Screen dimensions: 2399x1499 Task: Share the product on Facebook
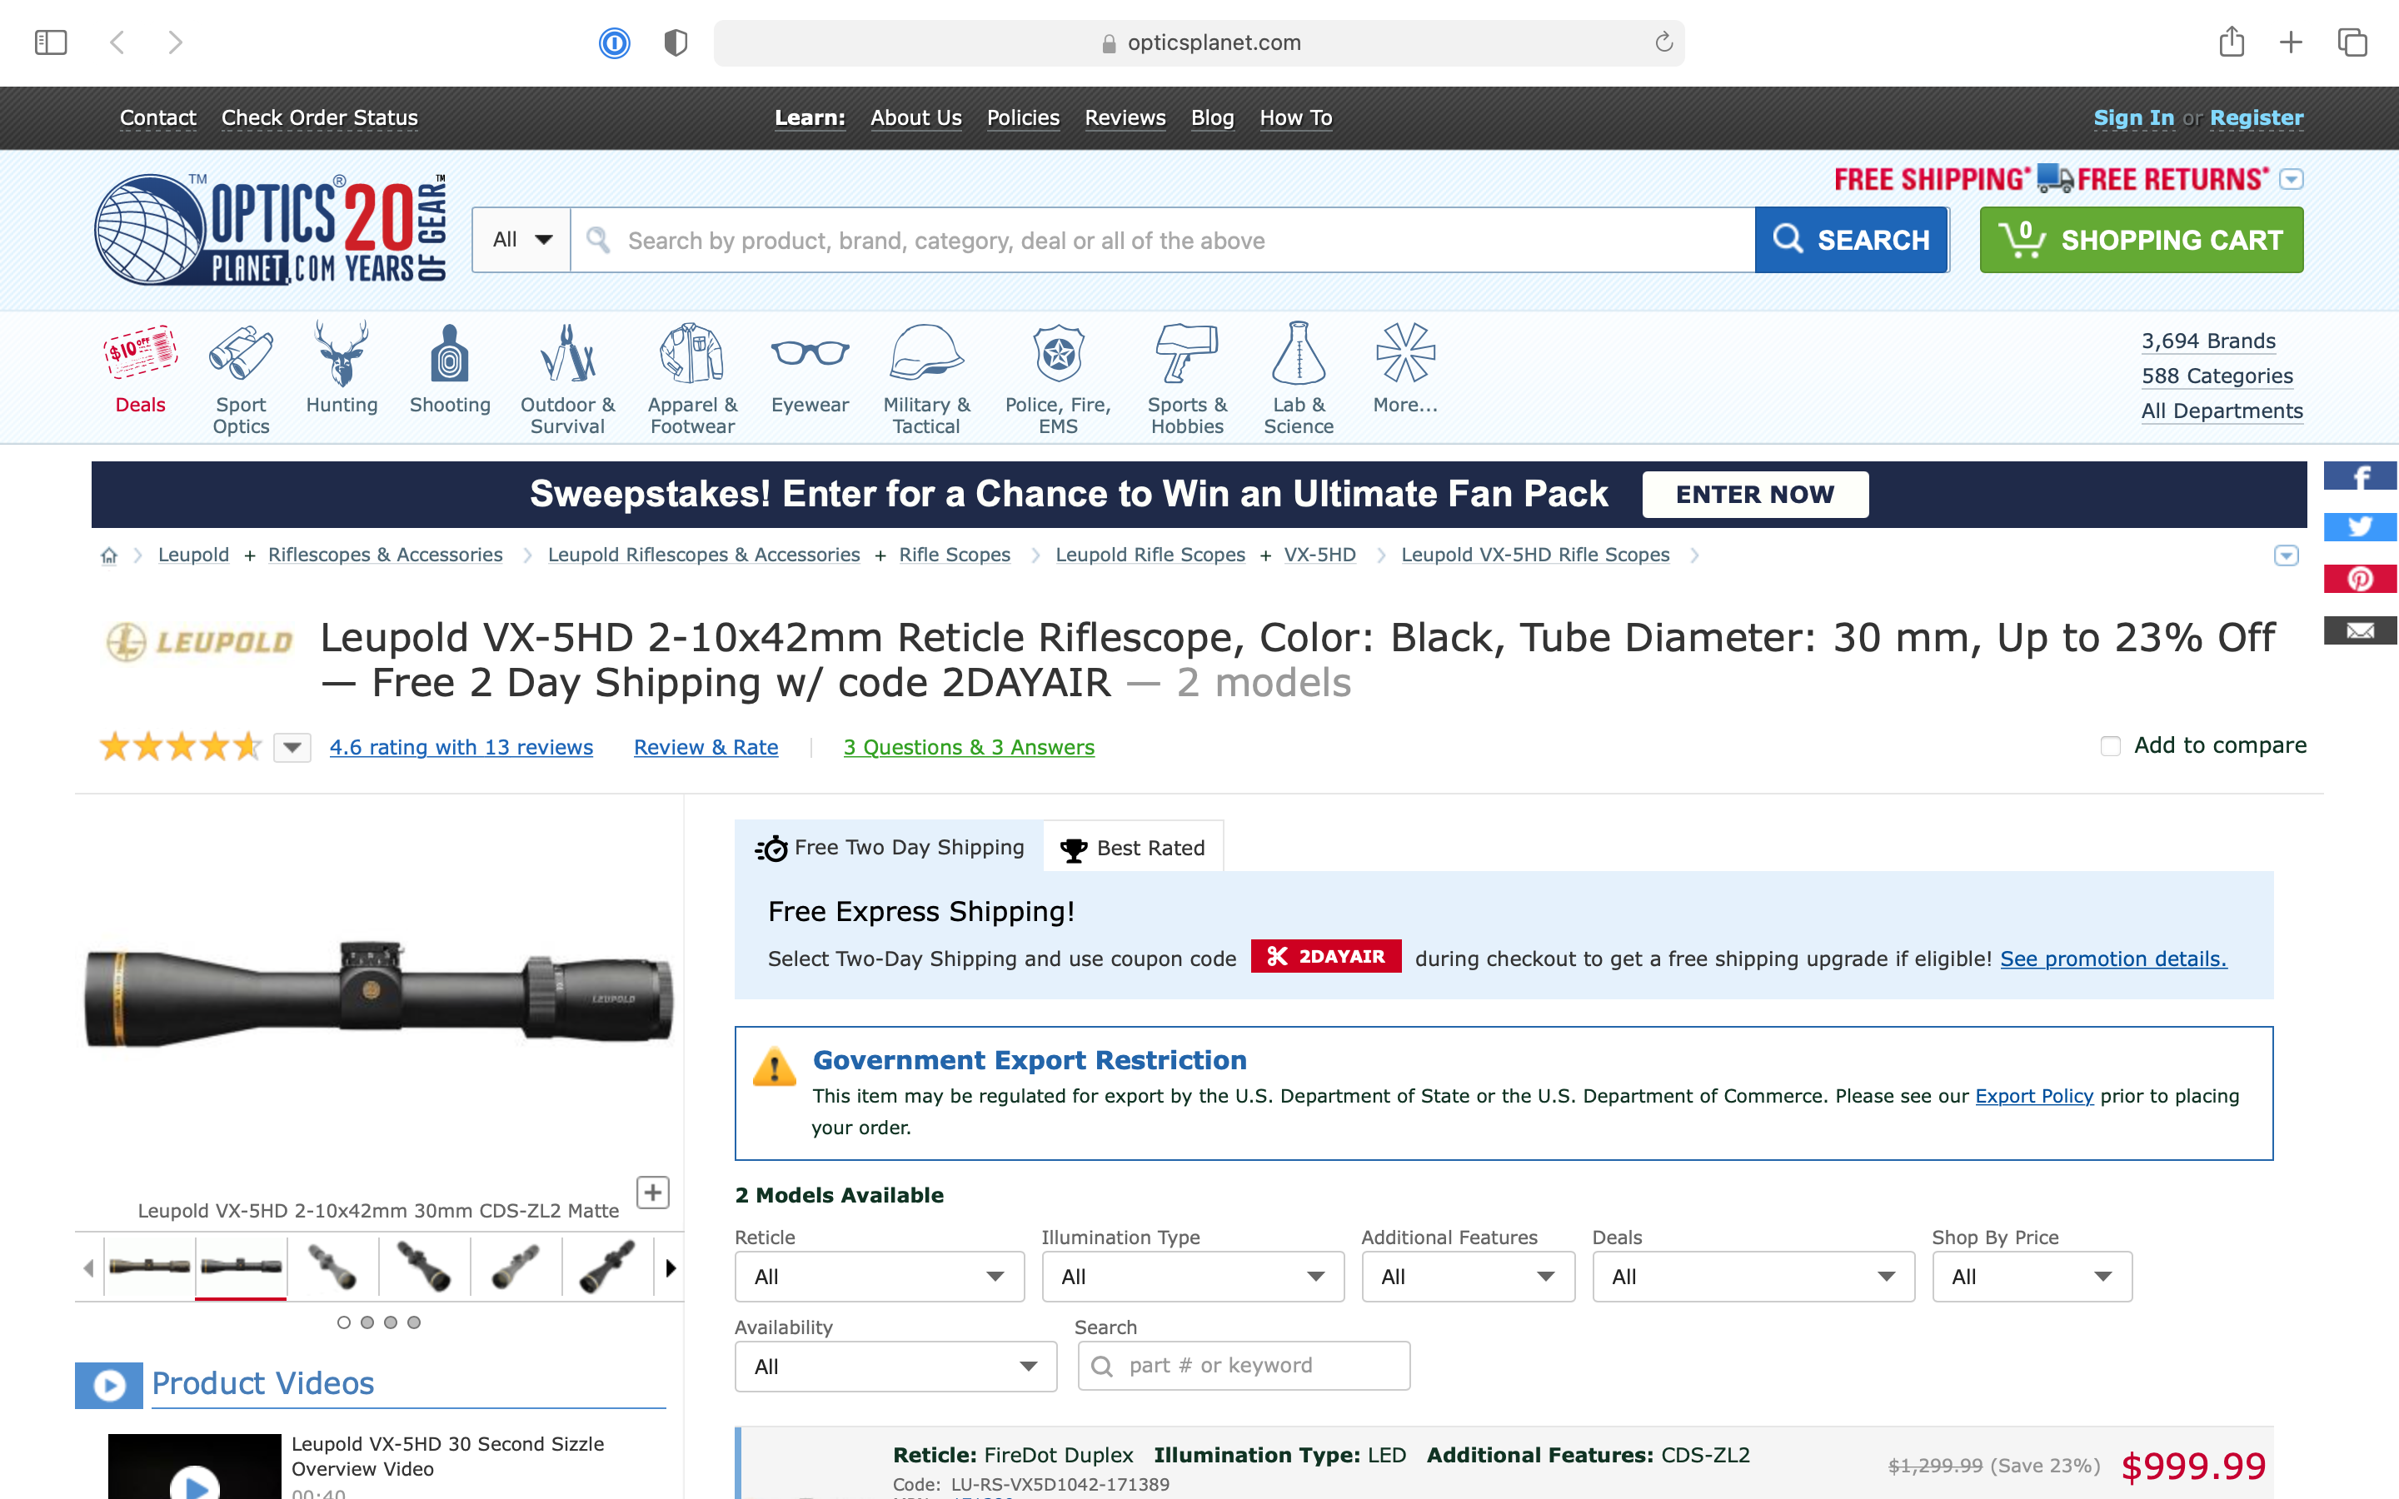[x=2361, y=476]
